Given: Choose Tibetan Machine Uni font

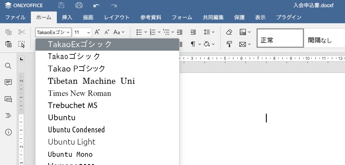Looking at the screenshot, I should pos(107,81).
